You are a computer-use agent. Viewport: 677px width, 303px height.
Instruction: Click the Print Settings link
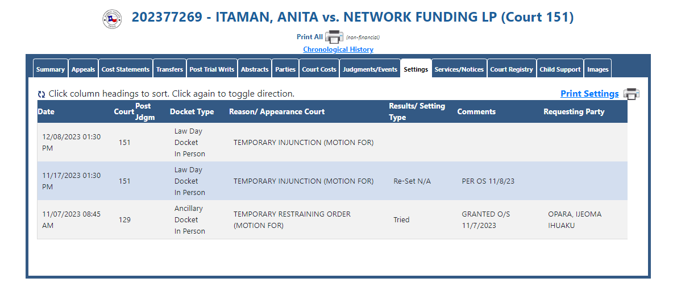pyautogui.click(x=589, y=94)
